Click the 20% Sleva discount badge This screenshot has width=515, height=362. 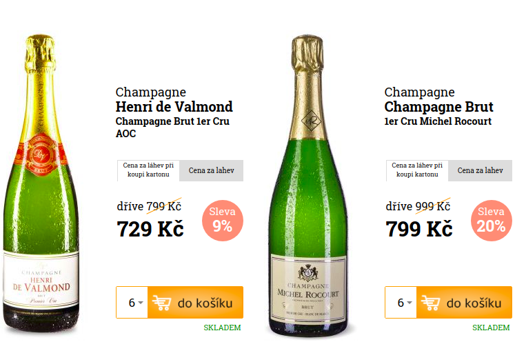point(492,220)
